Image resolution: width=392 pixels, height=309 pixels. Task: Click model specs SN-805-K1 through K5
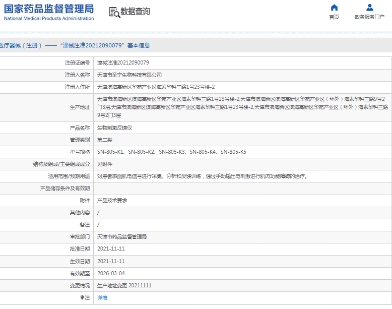171,152
